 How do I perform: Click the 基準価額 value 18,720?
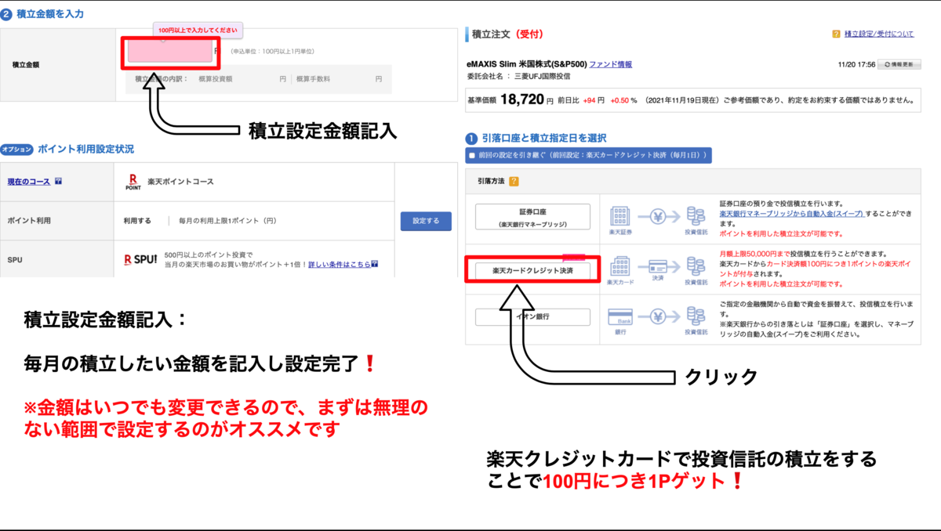[521, 99]
